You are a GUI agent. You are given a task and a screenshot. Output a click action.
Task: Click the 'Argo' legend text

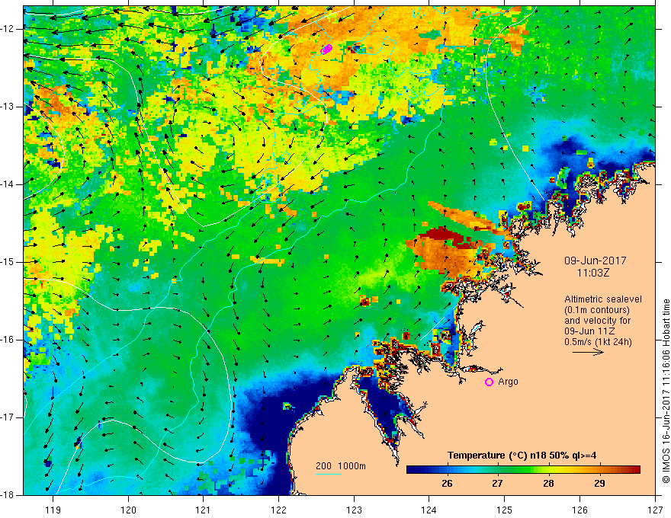508,382
